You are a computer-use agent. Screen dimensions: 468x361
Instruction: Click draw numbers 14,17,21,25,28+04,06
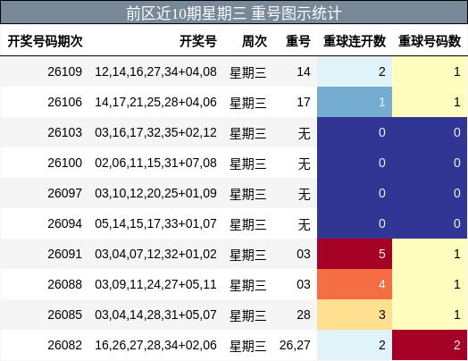(x=155, y=102)
